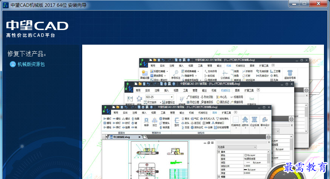Open the 法兰 flange tool
The height and width of the screenshot is (179, 330).
(x=155, y=122)
